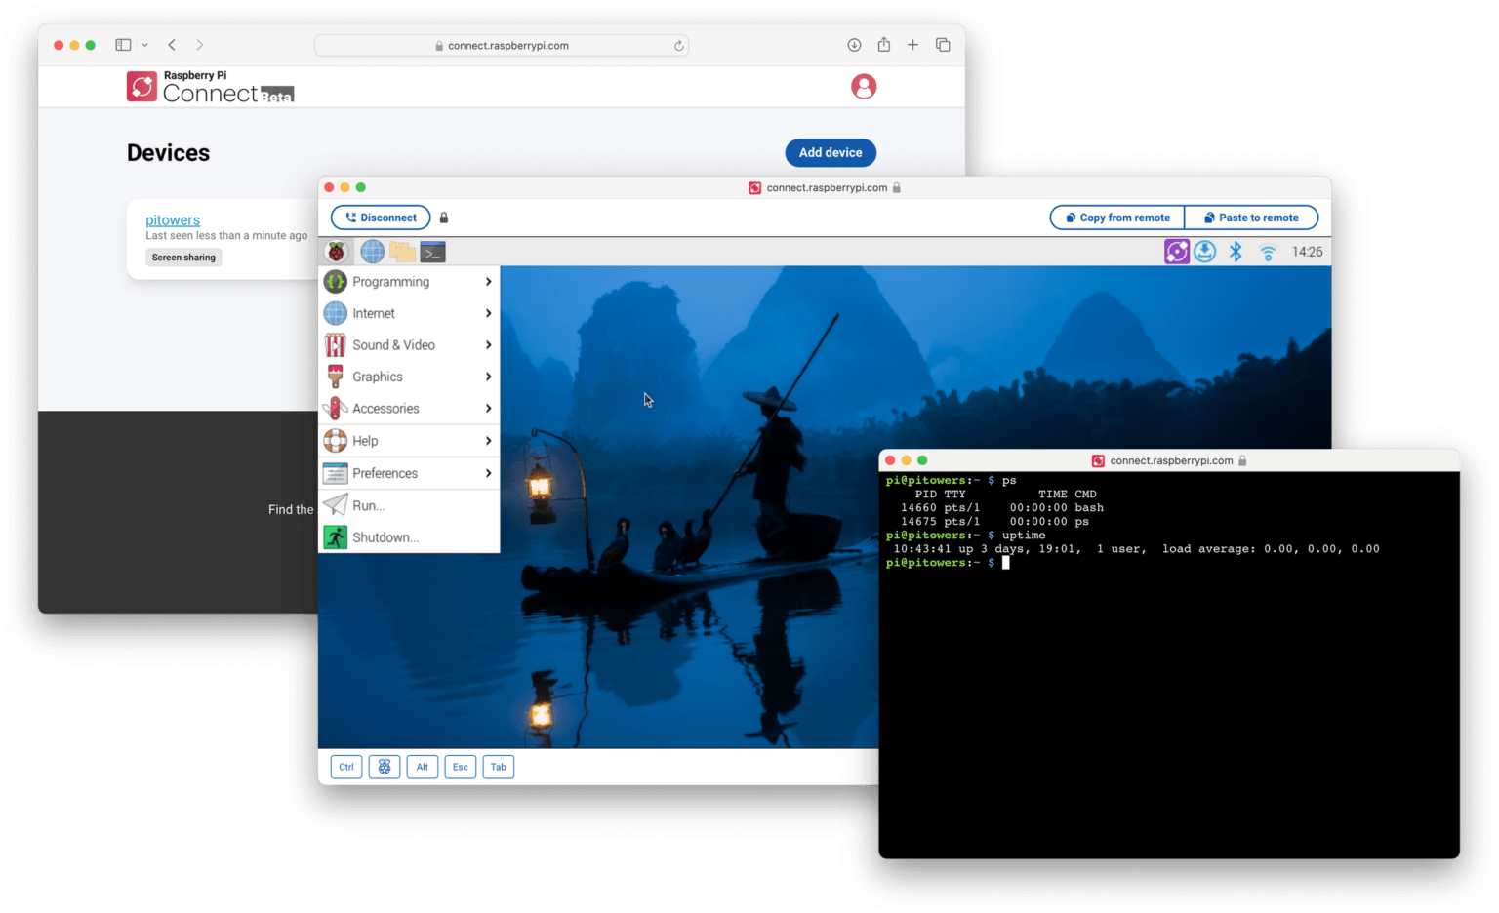Screen dimensions: 1499x913
Task: Click the user account avatar icon
Action: [x=864, y=87]
